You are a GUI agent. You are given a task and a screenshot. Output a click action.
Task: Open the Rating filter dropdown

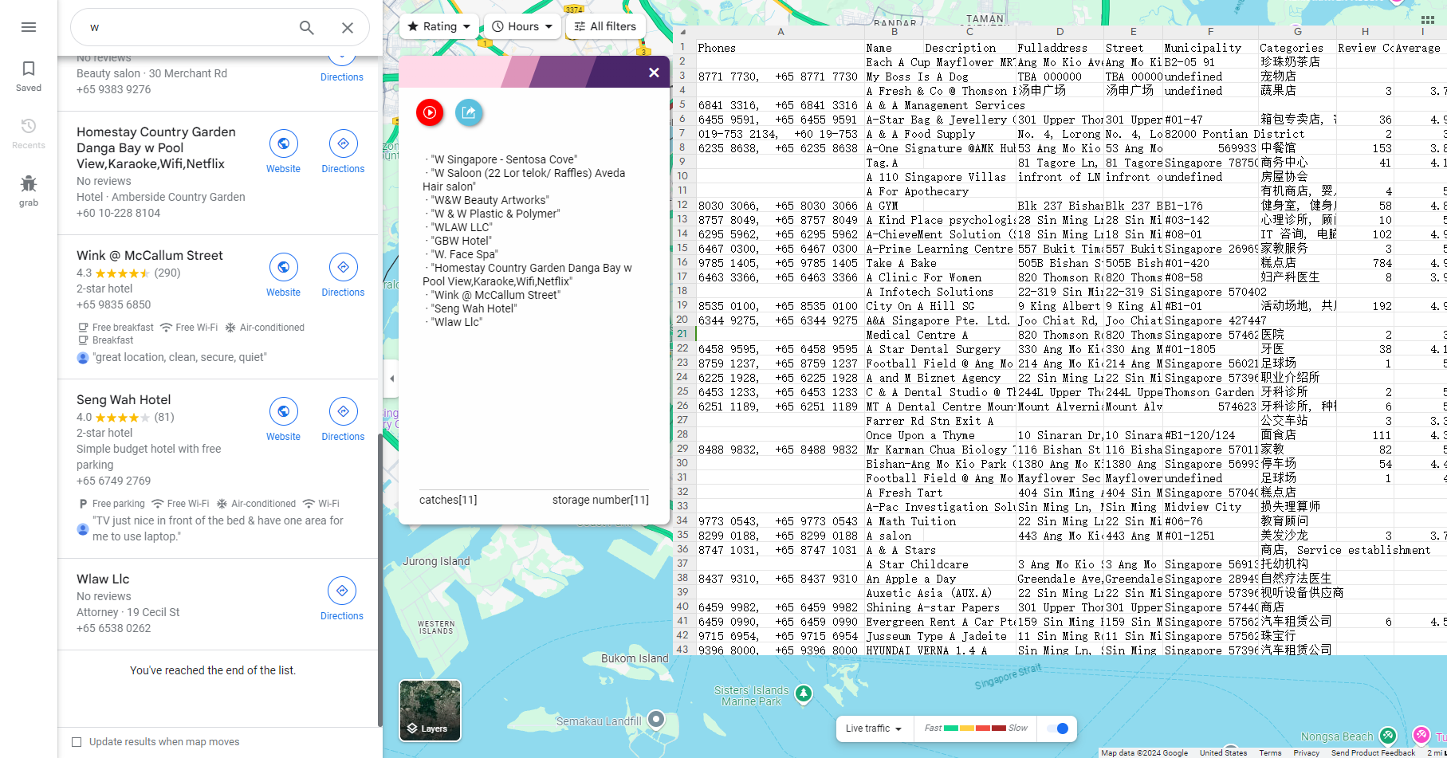click(439, 26)
